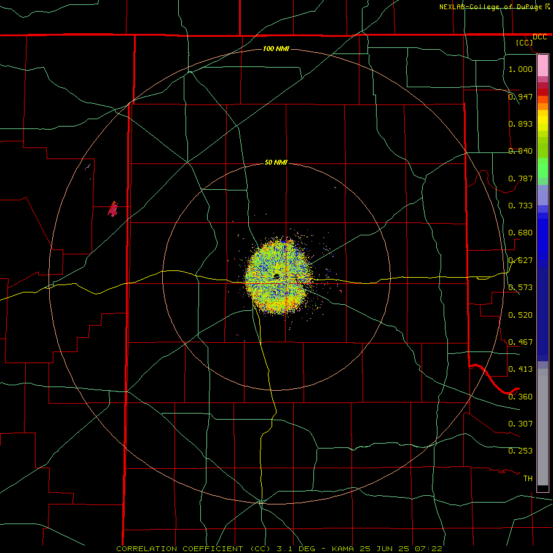Image resolution: width=553 pixels, height=553 pixels.
Task: Click the DCC label above the legend
Action: point(539,37)
